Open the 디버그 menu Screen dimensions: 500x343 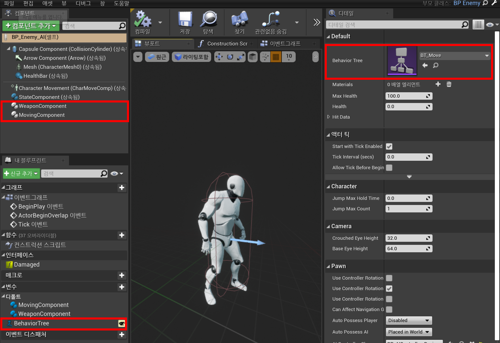pos(83,3)
